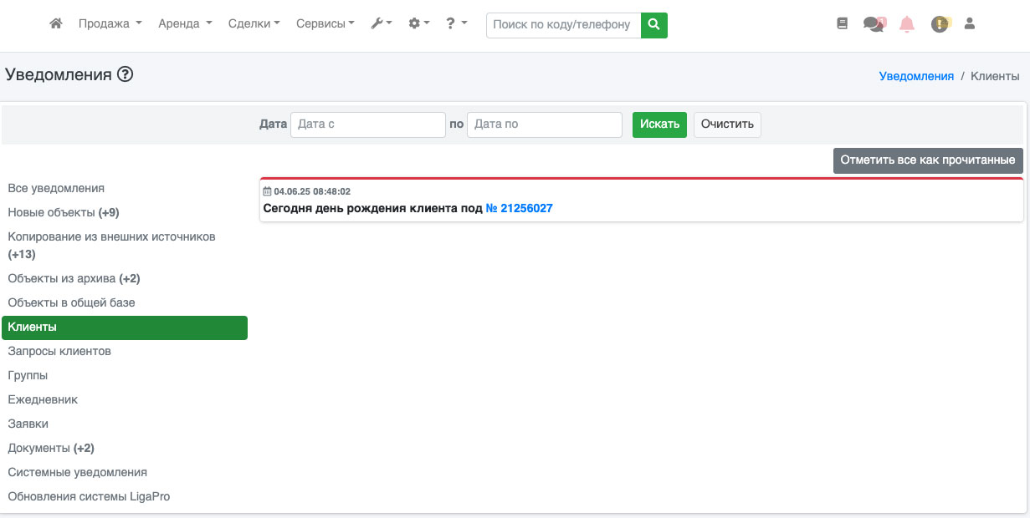Select Новые объекты in notification categories

coord(64,212)
